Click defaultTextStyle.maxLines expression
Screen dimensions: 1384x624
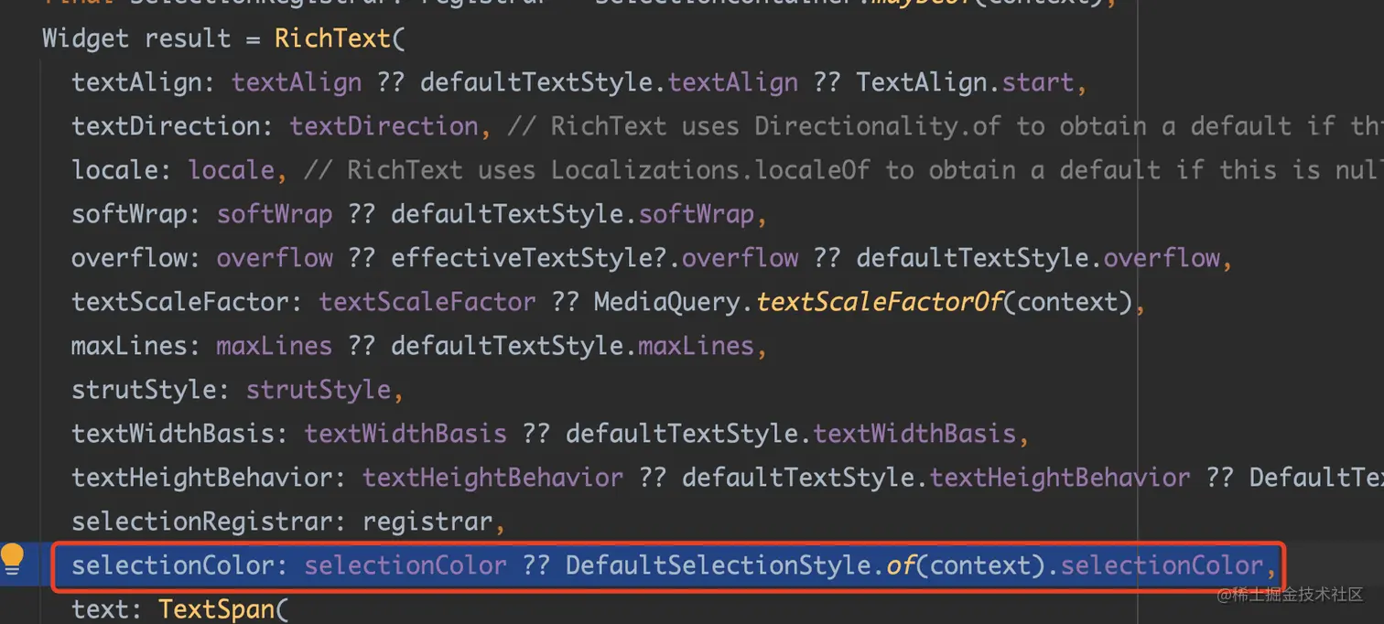click(572, 346)
